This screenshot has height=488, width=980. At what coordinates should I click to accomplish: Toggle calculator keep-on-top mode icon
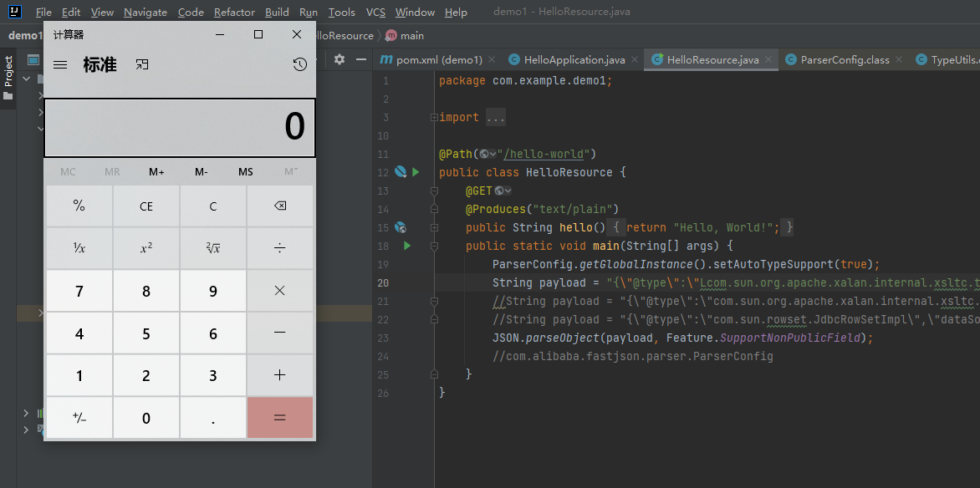[142, 64]
